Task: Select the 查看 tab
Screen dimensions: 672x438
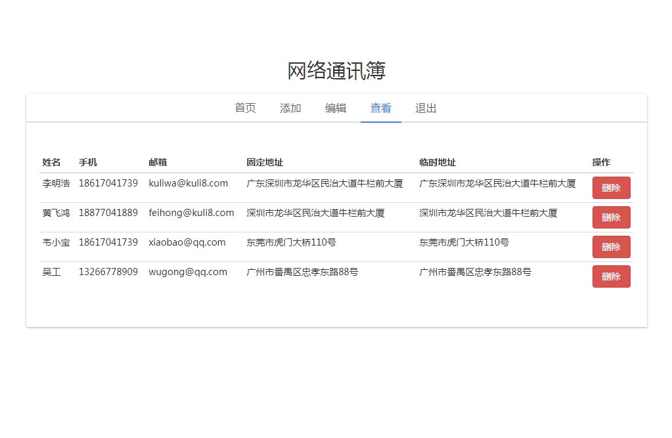Action: tap(381, 108)
